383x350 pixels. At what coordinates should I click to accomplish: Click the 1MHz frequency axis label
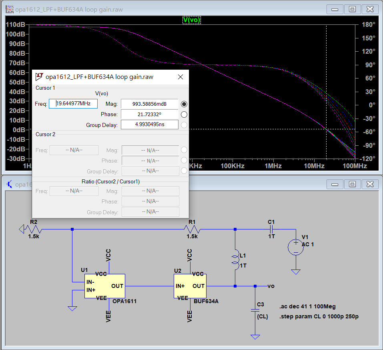pos(273,166)
